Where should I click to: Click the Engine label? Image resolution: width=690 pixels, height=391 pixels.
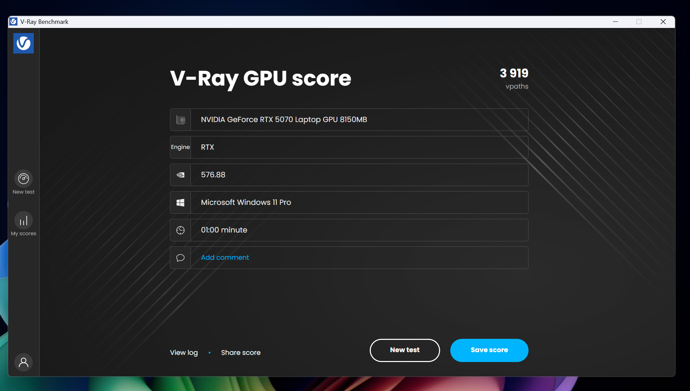pyautogui.click(x=180, y=147)
